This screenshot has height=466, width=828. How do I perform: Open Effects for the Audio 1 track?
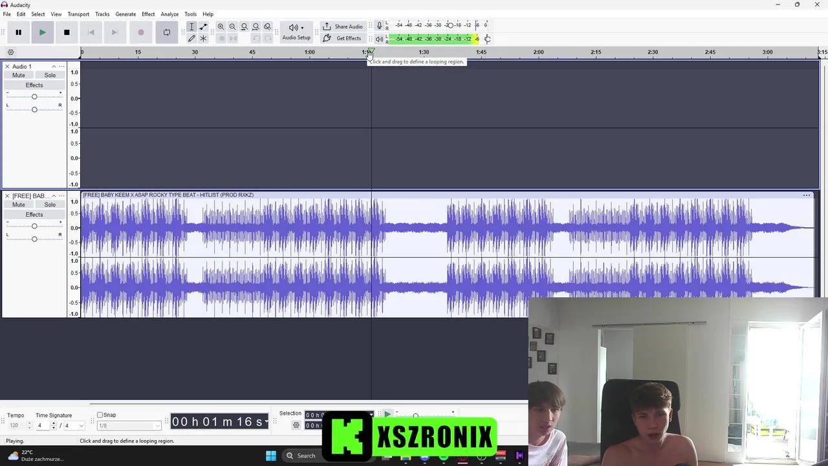[34, 85]
